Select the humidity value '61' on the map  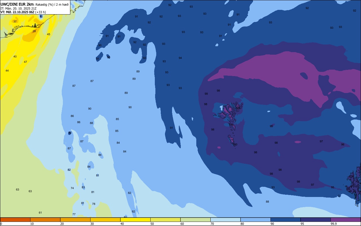[x=40, y=213]
